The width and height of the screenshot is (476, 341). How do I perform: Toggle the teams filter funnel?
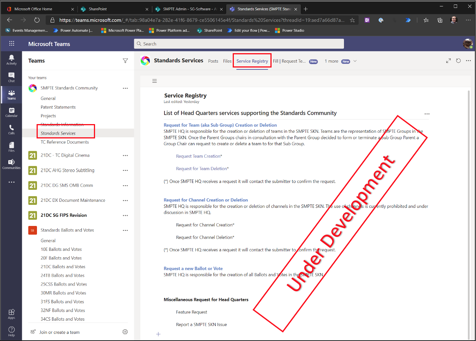point(125,60)
